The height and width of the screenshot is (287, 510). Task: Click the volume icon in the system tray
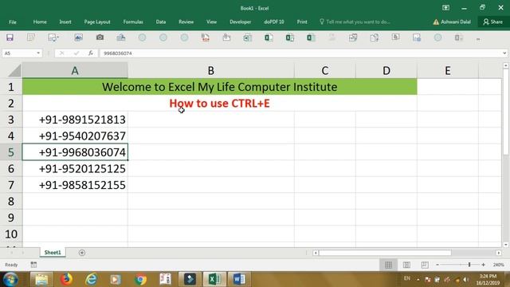(466, 280)
